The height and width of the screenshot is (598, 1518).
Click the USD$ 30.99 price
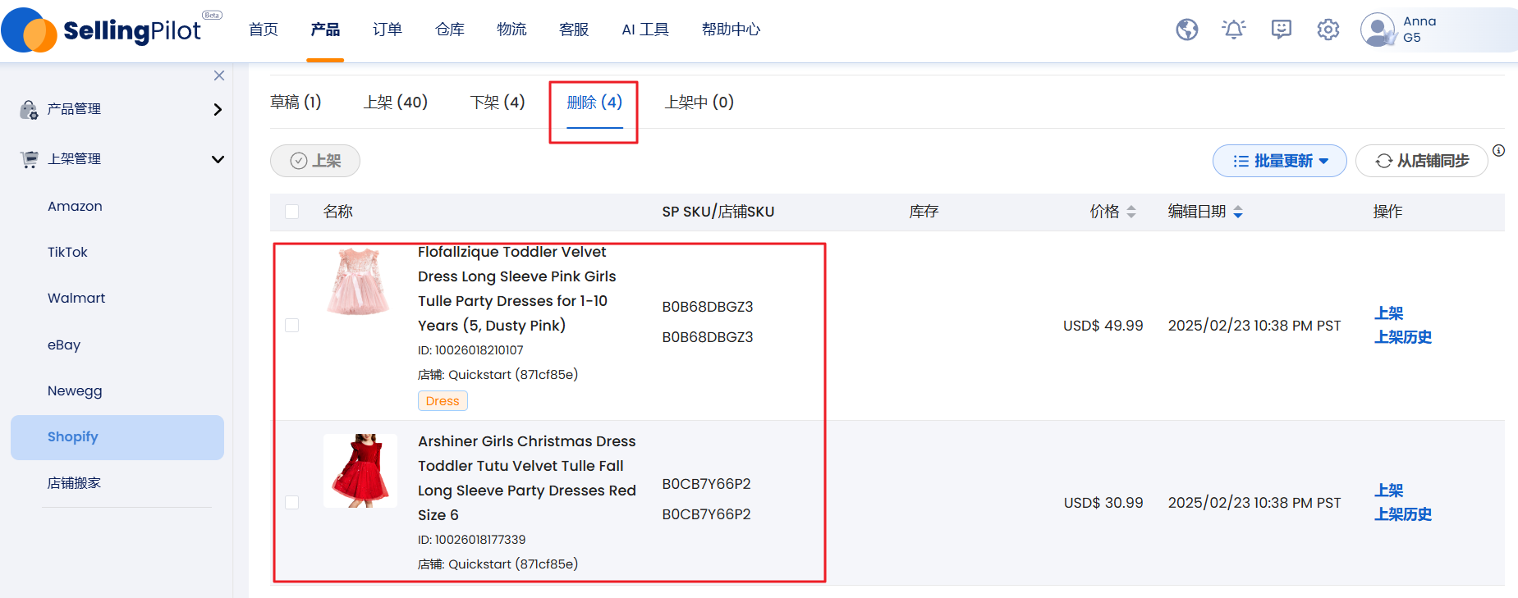point(1103,503)
